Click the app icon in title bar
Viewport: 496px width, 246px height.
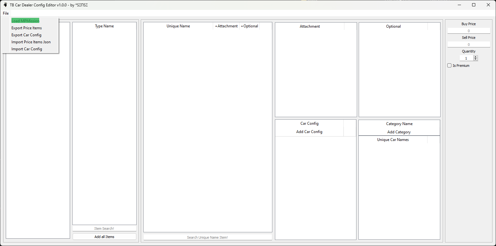click(5, 5)
